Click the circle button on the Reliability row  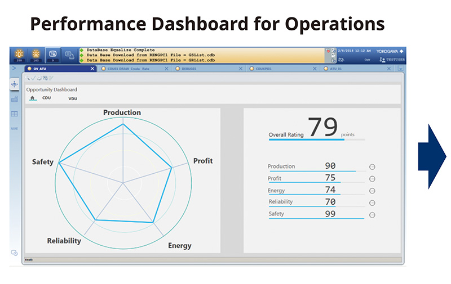click(372, 203)
